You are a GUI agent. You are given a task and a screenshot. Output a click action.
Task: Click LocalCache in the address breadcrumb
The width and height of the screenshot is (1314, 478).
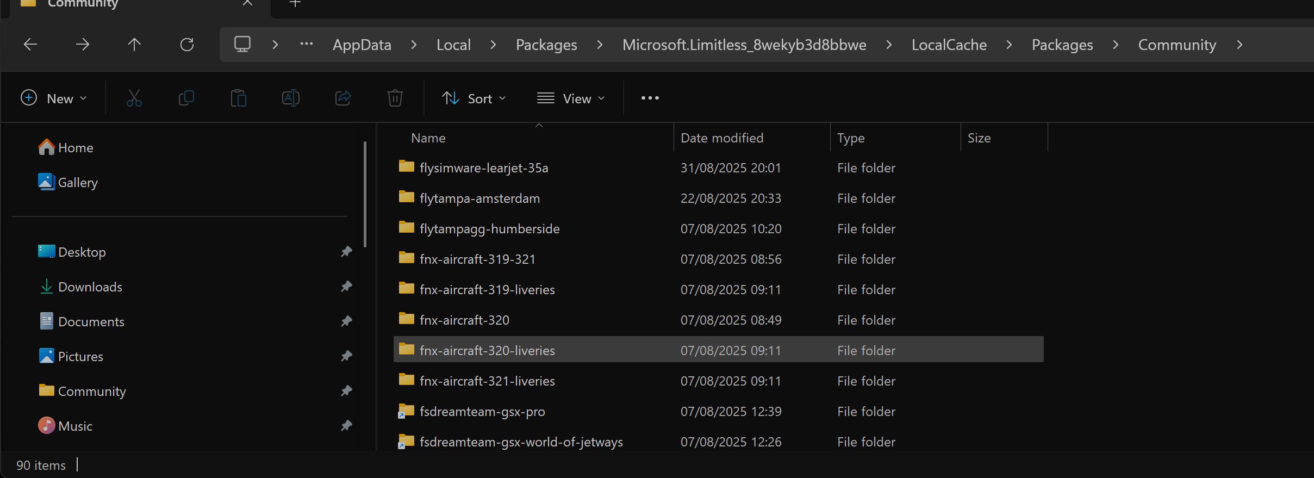[949, 45]
